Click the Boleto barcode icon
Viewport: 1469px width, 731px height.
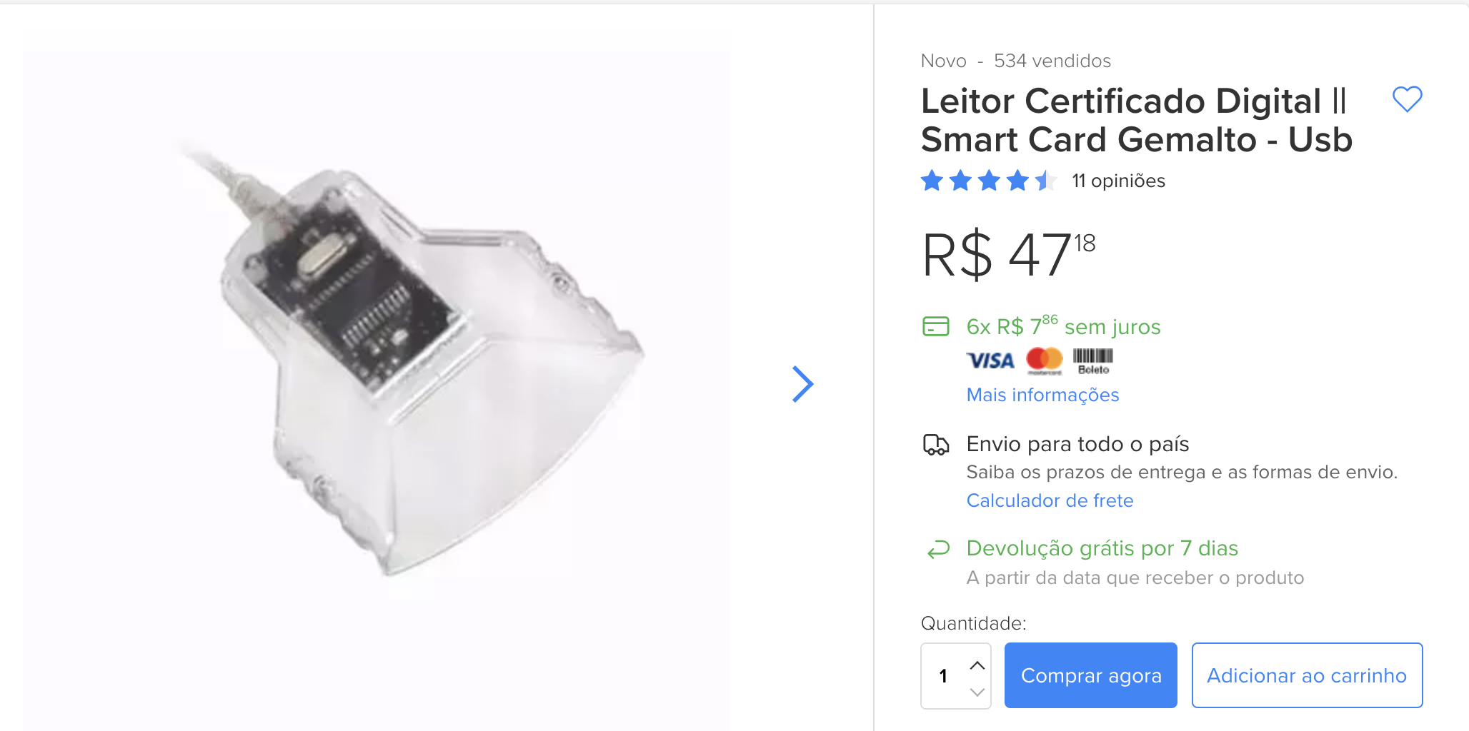[x=1093, y=361]
